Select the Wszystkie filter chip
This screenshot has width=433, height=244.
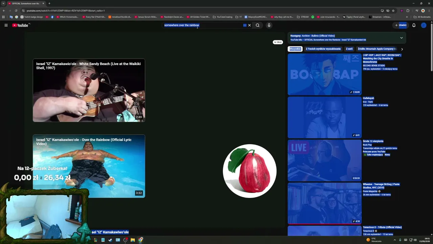click(x=295, y=49)
